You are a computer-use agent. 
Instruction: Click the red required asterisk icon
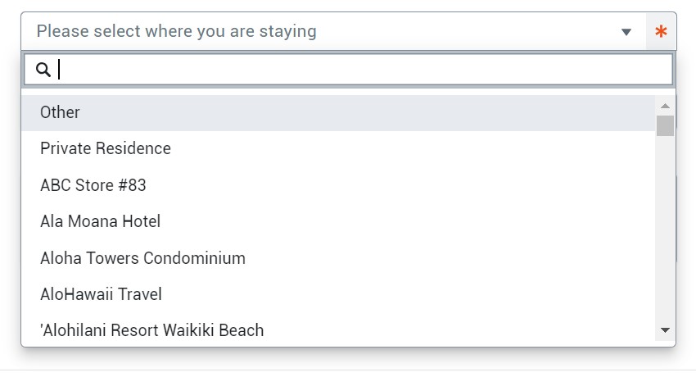[x=661, y=33]
